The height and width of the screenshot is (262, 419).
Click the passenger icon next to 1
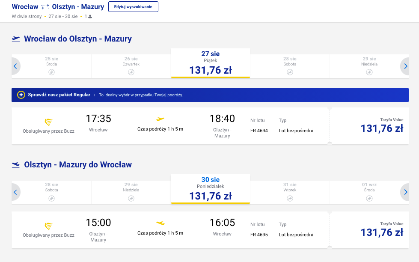click(90, 17)
